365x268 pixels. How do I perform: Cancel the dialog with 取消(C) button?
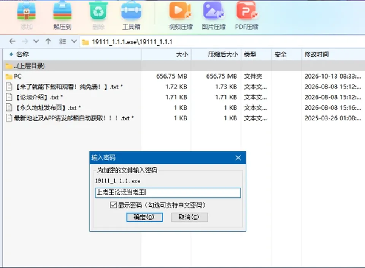point(189,218)
